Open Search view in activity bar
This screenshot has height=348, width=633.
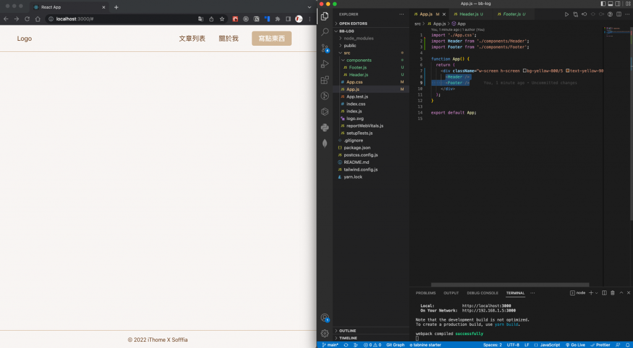[324, 32]
